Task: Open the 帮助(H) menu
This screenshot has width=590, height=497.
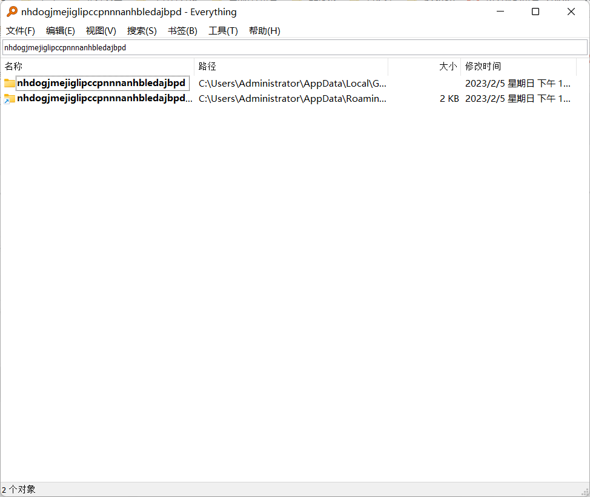Action: pyautogui.click(x=265, y=31)
